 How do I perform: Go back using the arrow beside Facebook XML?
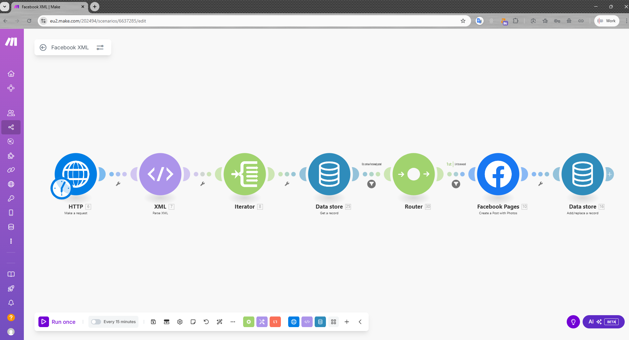pyautogui.click(x=43, y=47)
